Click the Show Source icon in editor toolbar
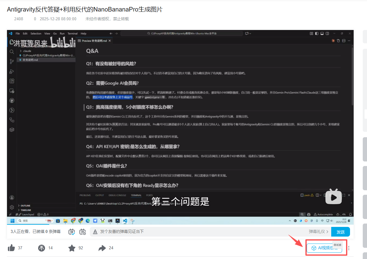 coord(338,41)
